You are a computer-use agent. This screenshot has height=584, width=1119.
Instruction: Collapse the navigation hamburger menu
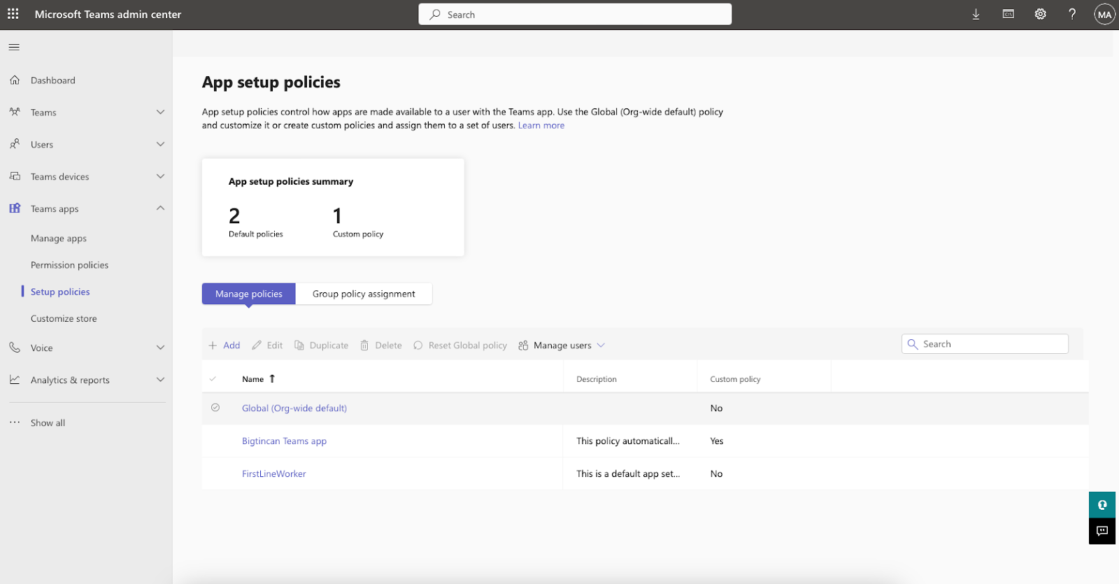pyautogui.click(x=14, y=48)
